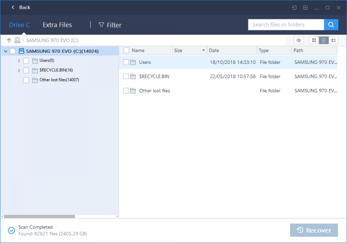This screenshot has width=347, height=243.
Task: Expand the Users(0) tree node
Action: (19, 61)
